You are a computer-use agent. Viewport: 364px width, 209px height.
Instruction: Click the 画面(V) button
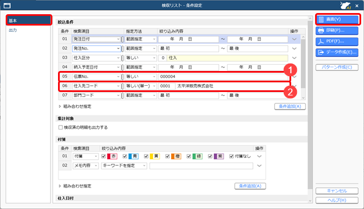337,19
